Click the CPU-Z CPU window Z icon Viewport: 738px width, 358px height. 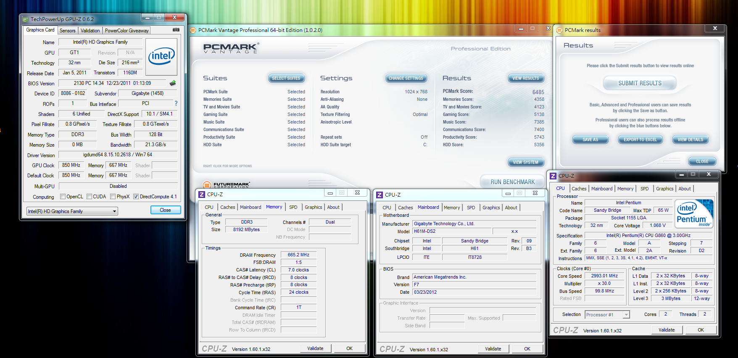point(553,176)
